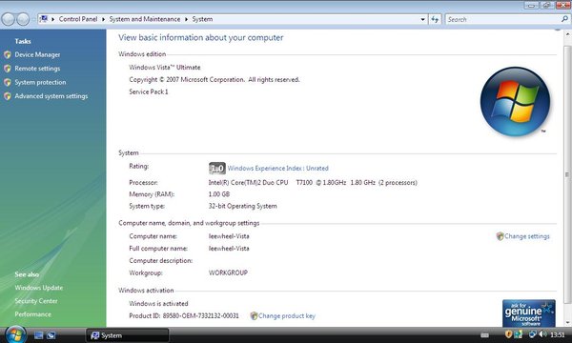The height and width of the screenshot is (343, 572).
Task: Click the taskbar clock showing 13:51
Action: 557,334
